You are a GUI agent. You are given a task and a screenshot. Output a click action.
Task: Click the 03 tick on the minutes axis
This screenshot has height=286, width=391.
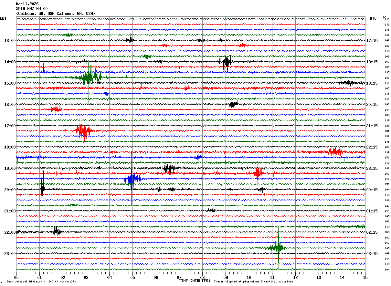click(86, 277)
